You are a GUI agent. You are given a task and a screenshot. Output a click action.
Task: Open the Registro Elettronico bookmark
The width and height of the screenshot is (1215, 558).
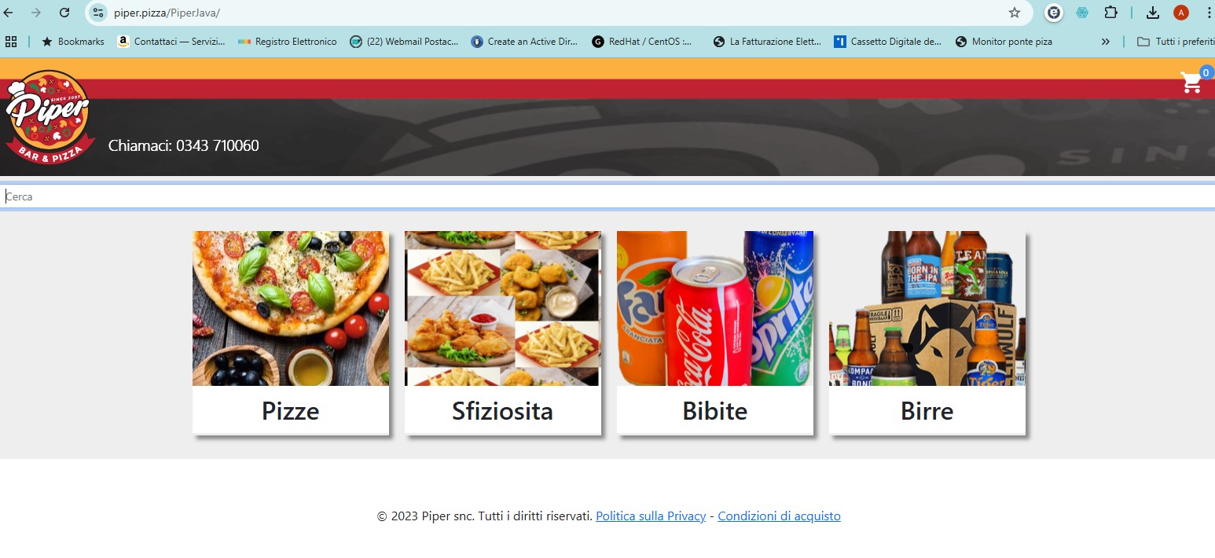pyautogui.click(x=288, y=42)
